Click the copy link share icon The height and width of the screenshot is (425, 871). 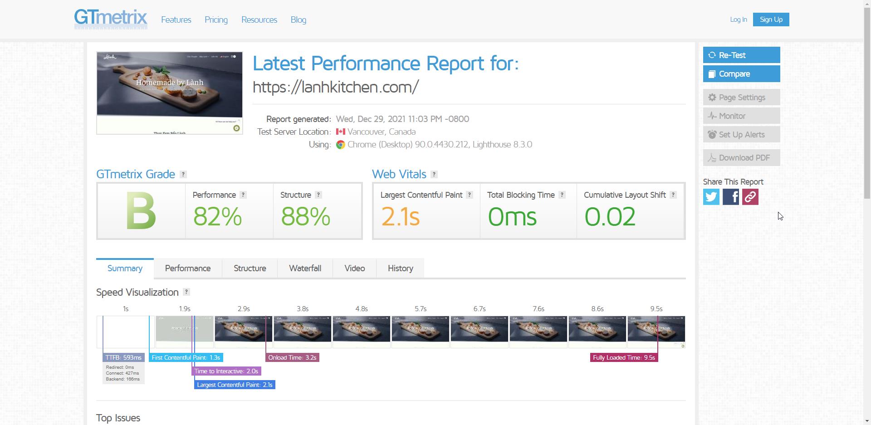point(750,197)
